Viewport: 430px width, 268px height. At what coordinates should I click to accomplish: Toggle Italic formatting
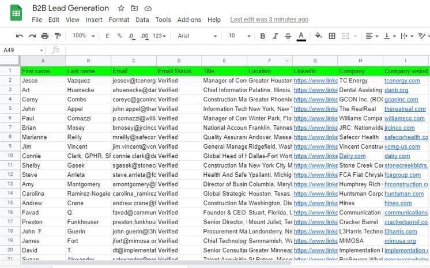(276, 36)
